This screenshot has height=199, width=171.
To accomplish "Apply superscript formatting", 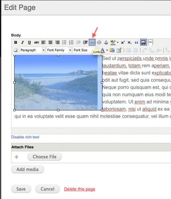I will point(123,42).
